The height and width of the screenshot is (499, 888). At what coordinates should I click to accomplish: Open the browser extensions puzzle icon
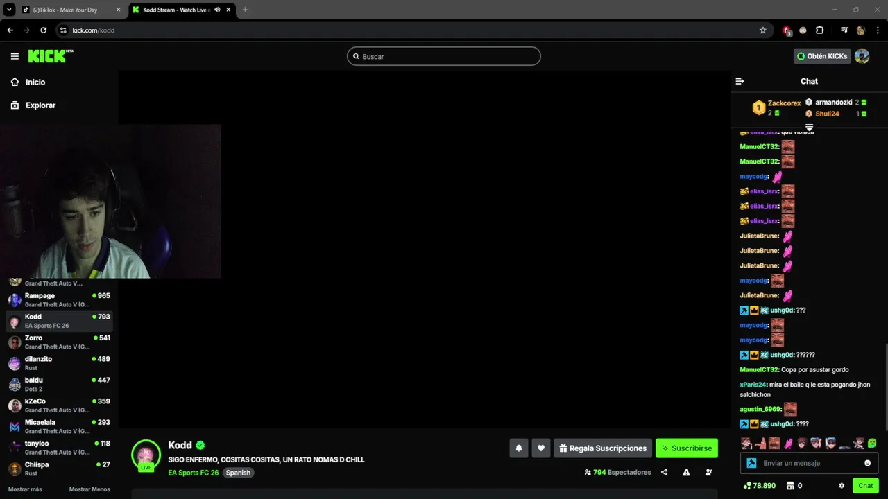coord(820,30)
